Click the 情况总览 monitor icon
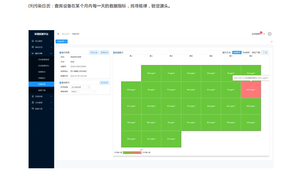Image resolution: width=300 pixels, height=187 pixels. (33, 47)
